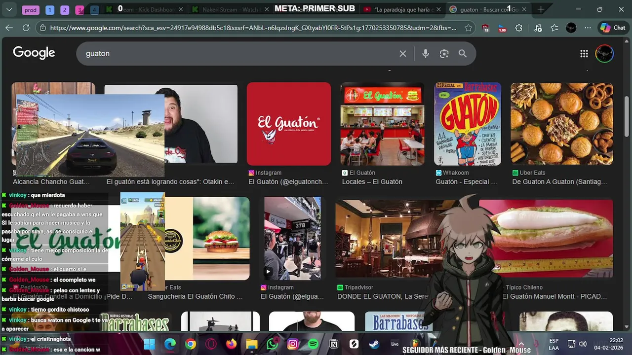Open 'Locales – El Guatón' result link
632x355 pixels.
click(x=372, y=181)
